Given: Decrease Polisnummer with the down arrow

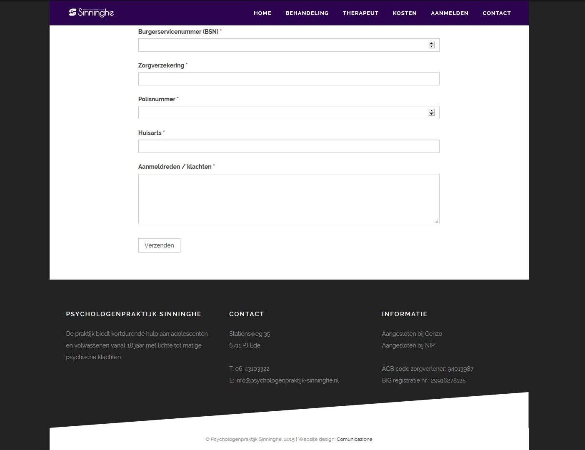Looking at the screenshot, I should point(432,114).
